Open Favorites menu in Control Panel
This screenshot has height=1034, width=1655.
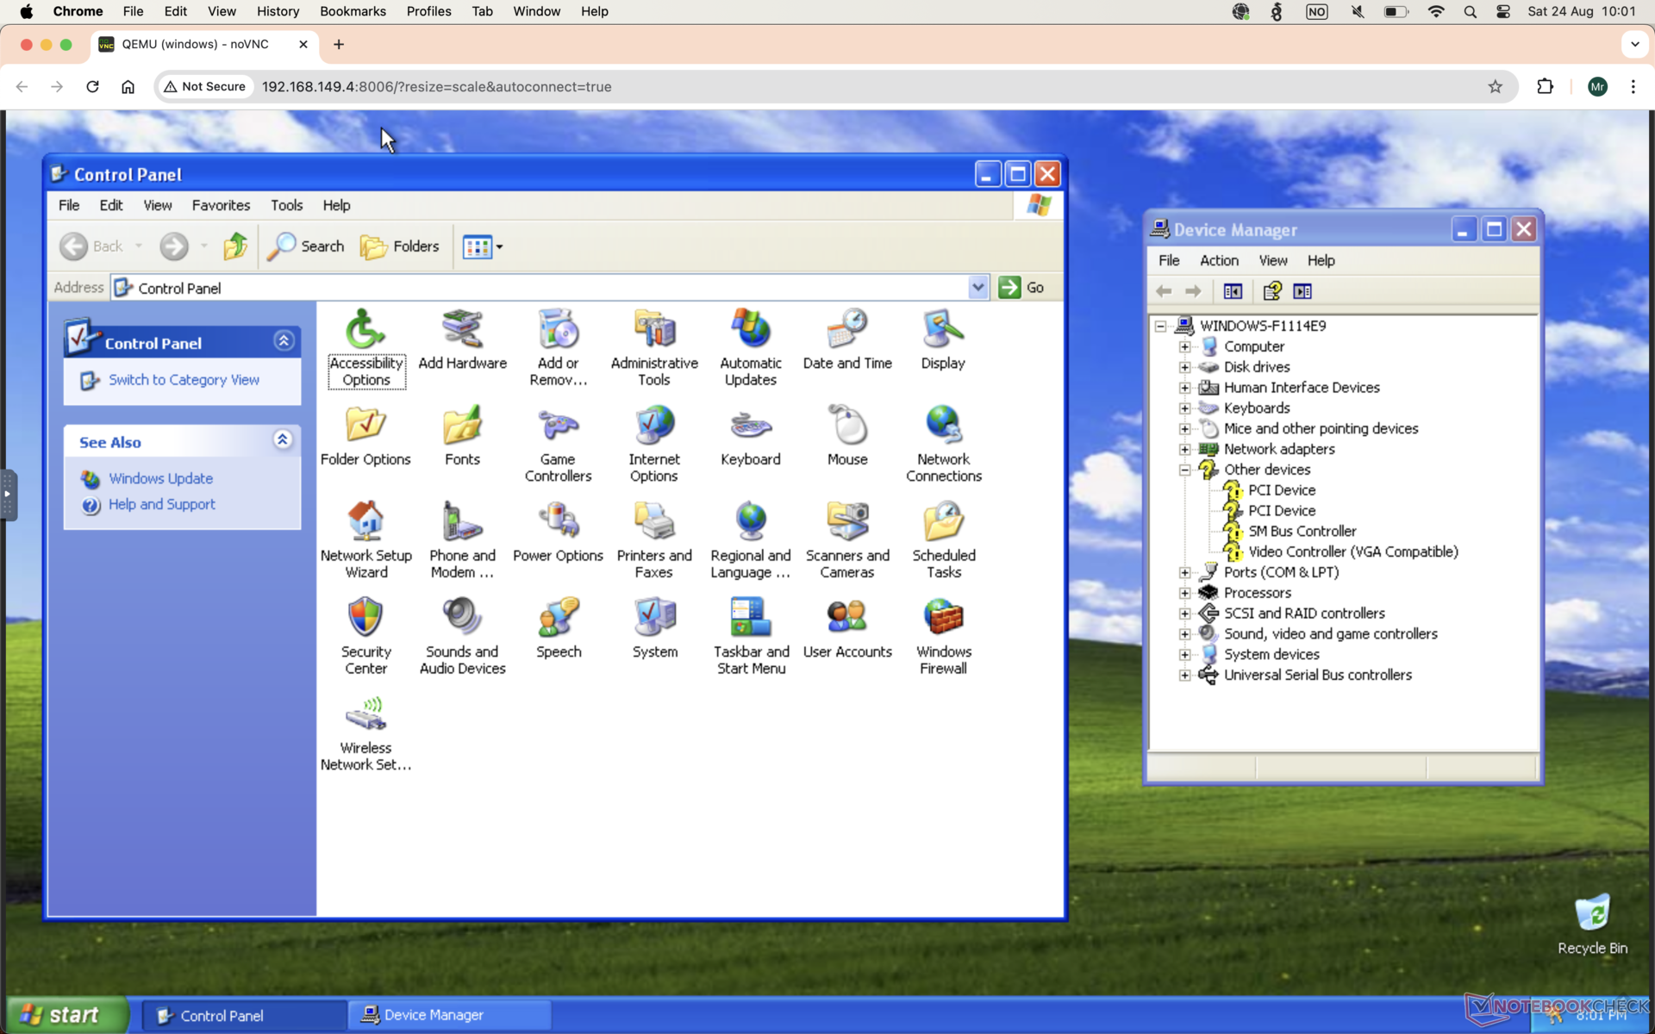221,205
